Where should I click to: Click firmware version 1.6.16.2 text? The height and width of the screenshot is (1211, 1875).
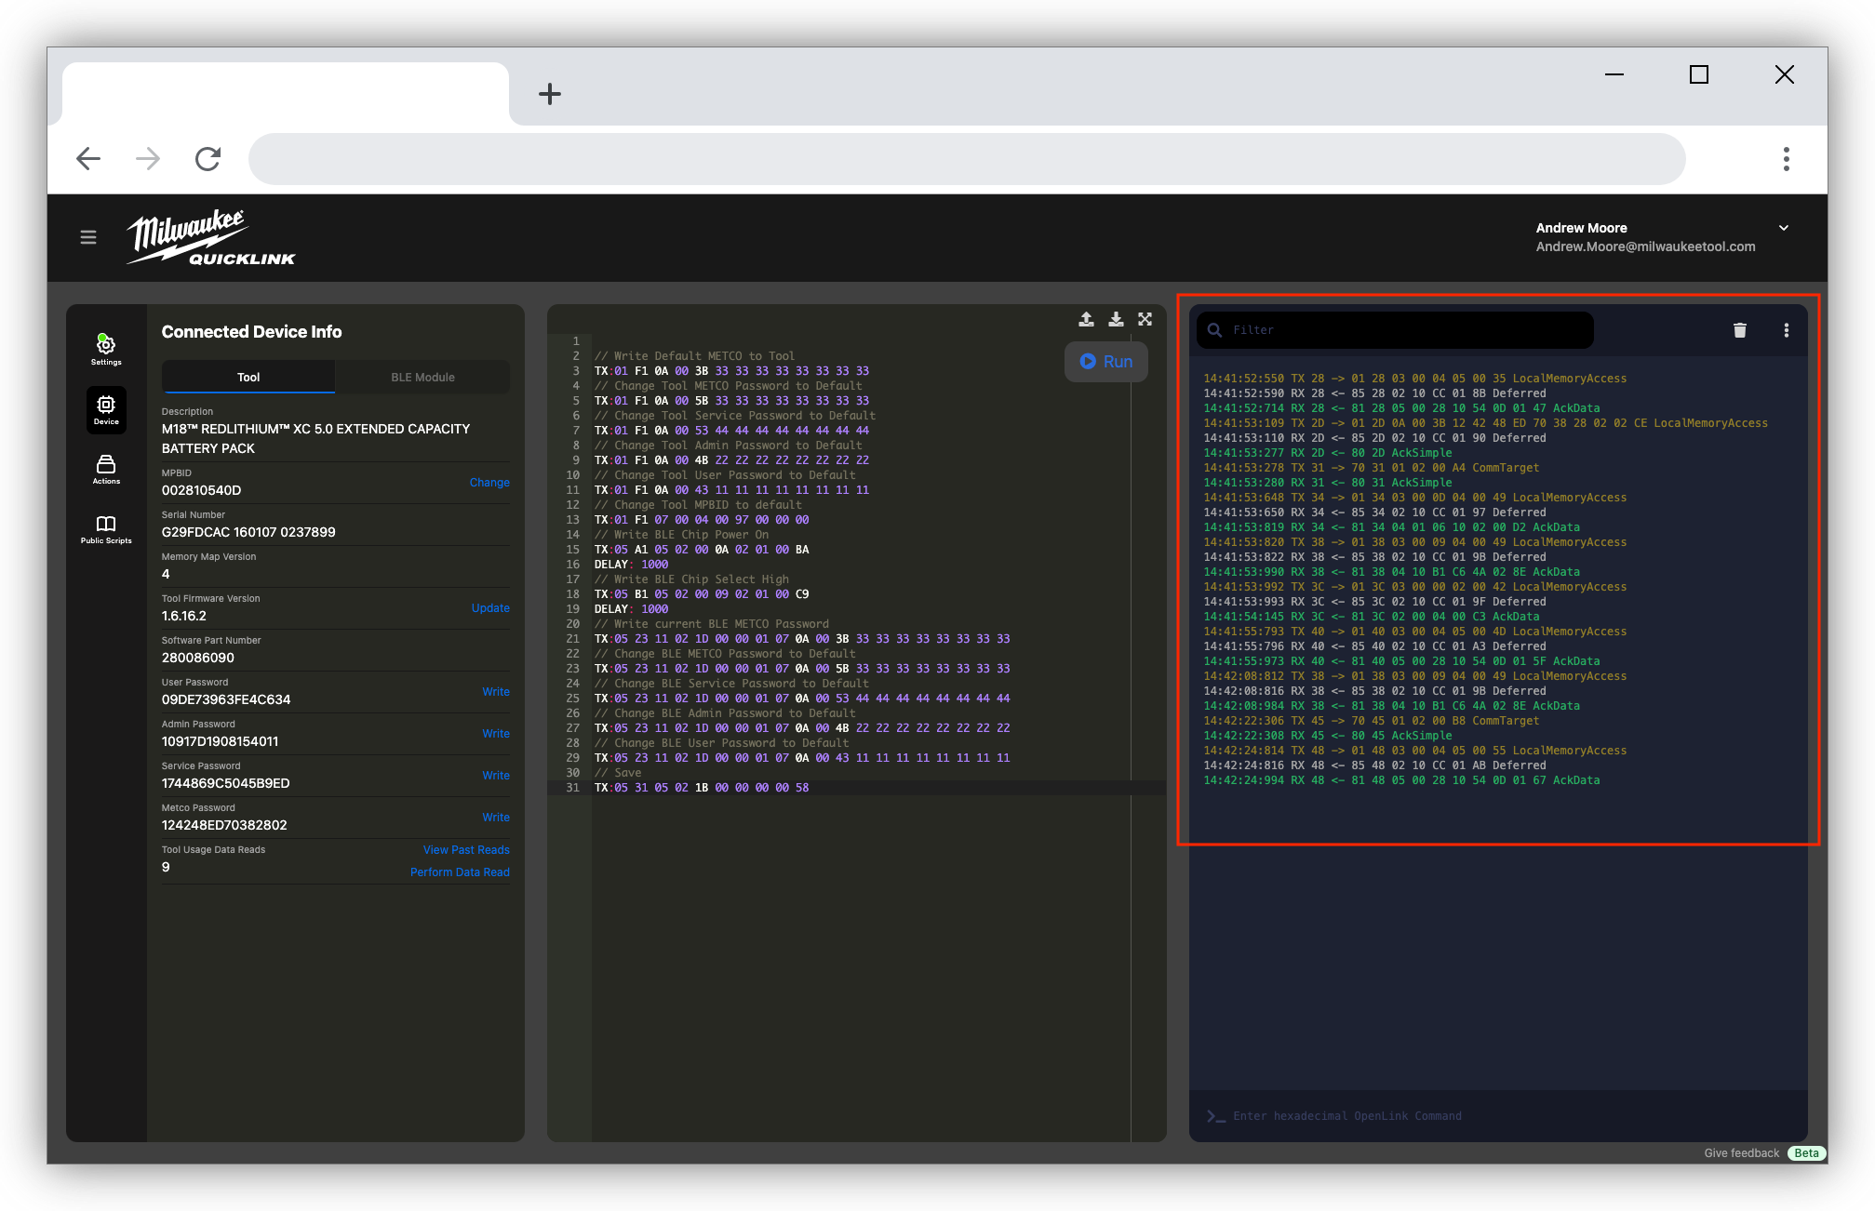pos(184,616)
